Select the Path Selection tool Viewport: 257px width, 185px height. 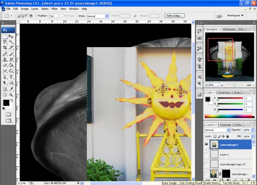pyautogui.click(x=5, y=82)
